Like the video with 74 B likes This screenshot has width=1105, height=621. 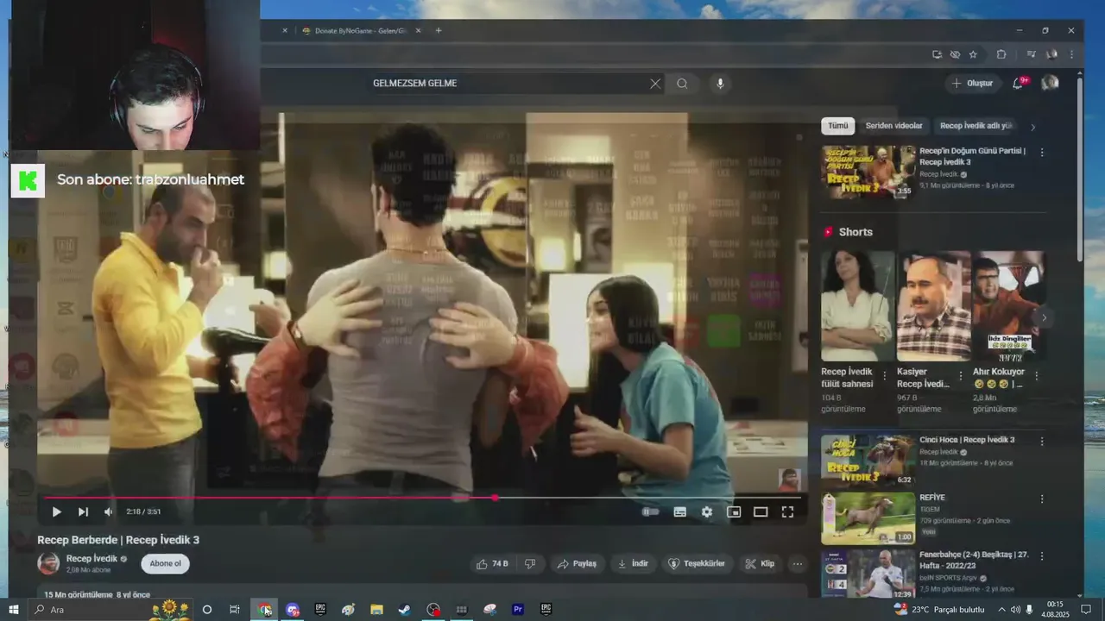click(492, 563)
